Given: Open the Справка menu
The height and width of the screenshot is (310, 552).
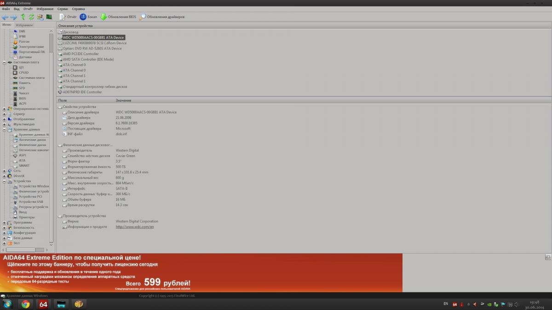Looking at the screenshot, I should (x=79, y=9).
